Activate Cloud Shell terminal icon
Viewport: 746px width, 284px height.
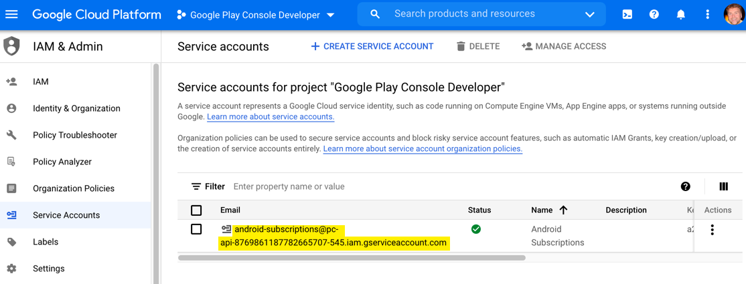[627, 14]
